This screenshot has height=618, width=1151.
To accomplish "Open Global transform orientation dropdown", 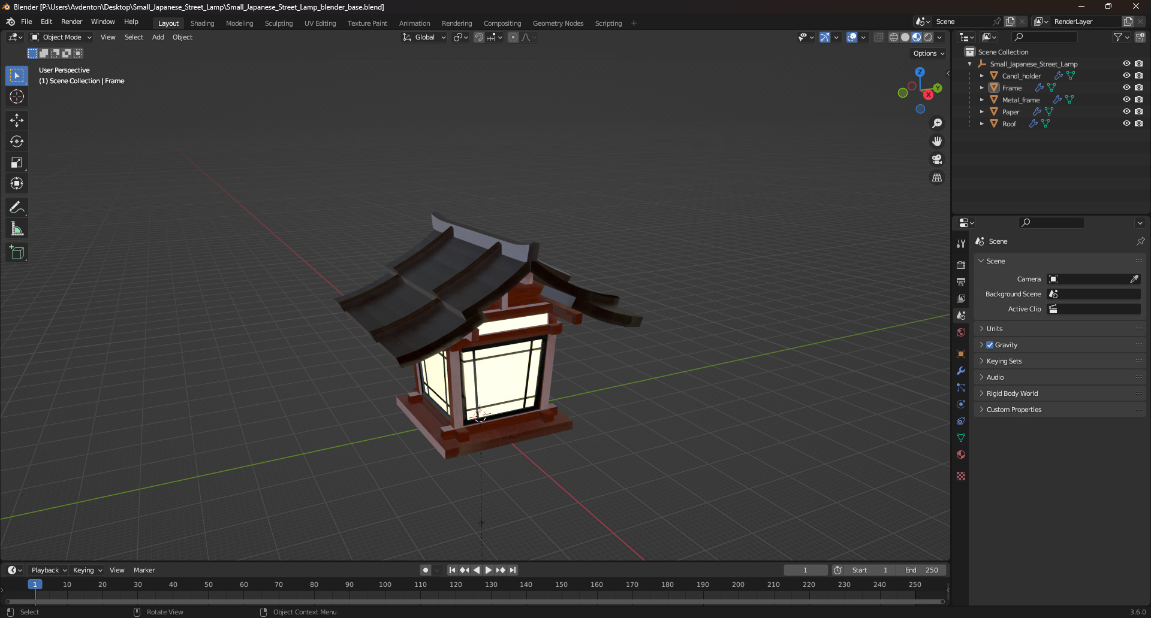I will (424, 37).
